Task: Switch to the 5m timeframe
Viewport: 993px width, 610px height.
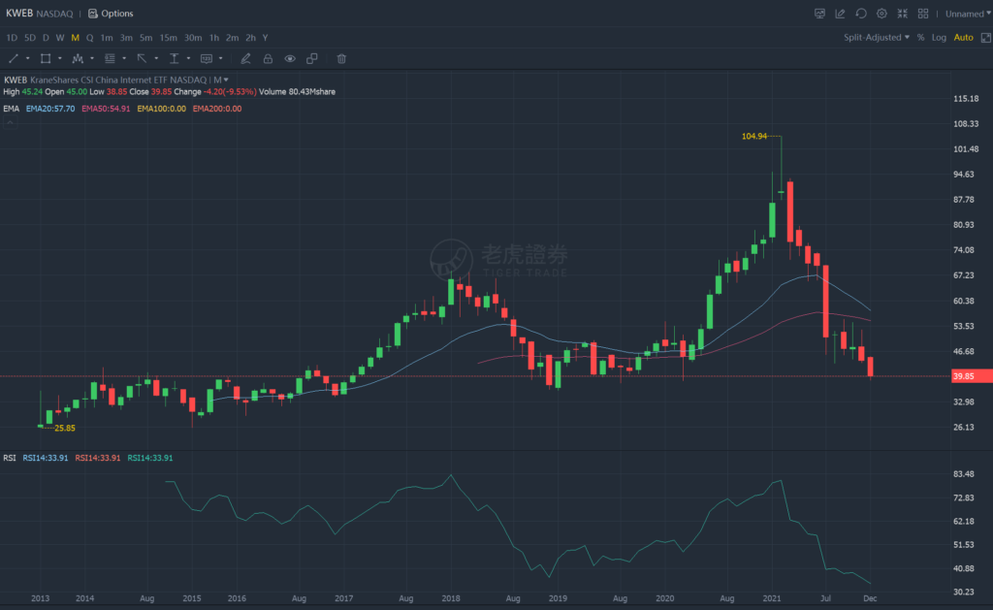Action: pyautogui.click(x=145, y=38)
